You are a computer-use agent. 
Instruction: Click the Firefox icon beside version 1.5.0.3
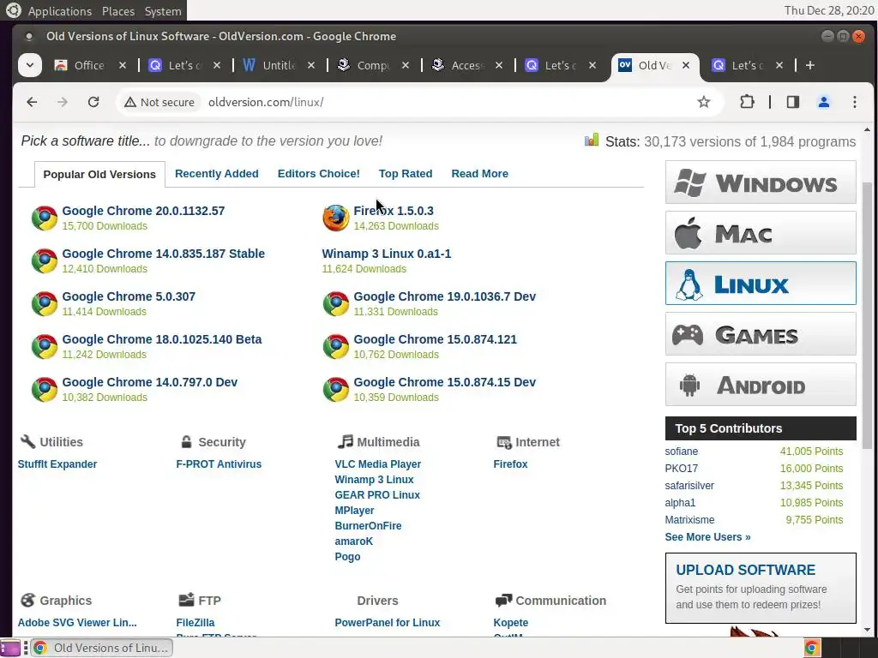(336, 218)
